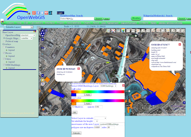The width and height of the screenshot is (191, 137).
Task: Open the Facebook social icon
Action: 38,13
